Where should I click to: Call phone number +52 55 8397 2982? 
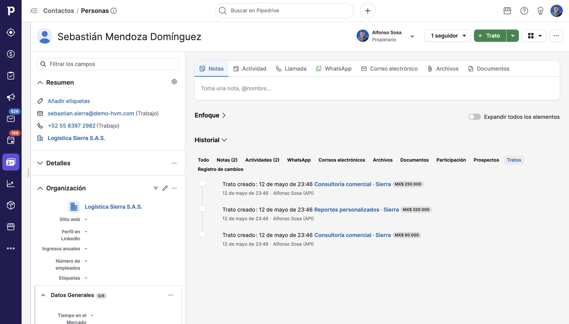(x=72, y=126)
